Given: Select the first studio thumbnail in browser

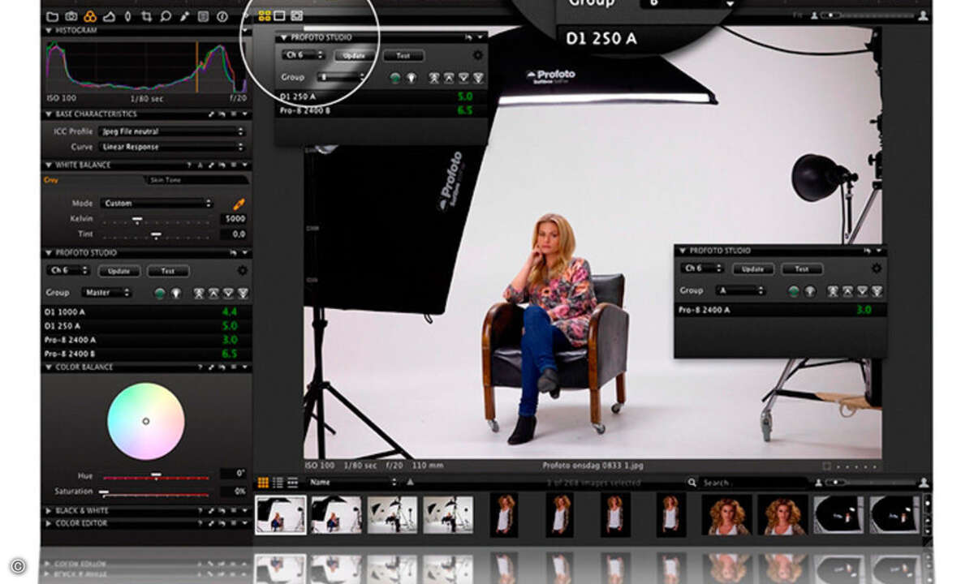Looking at the screenshot, I should pos(281,514).
